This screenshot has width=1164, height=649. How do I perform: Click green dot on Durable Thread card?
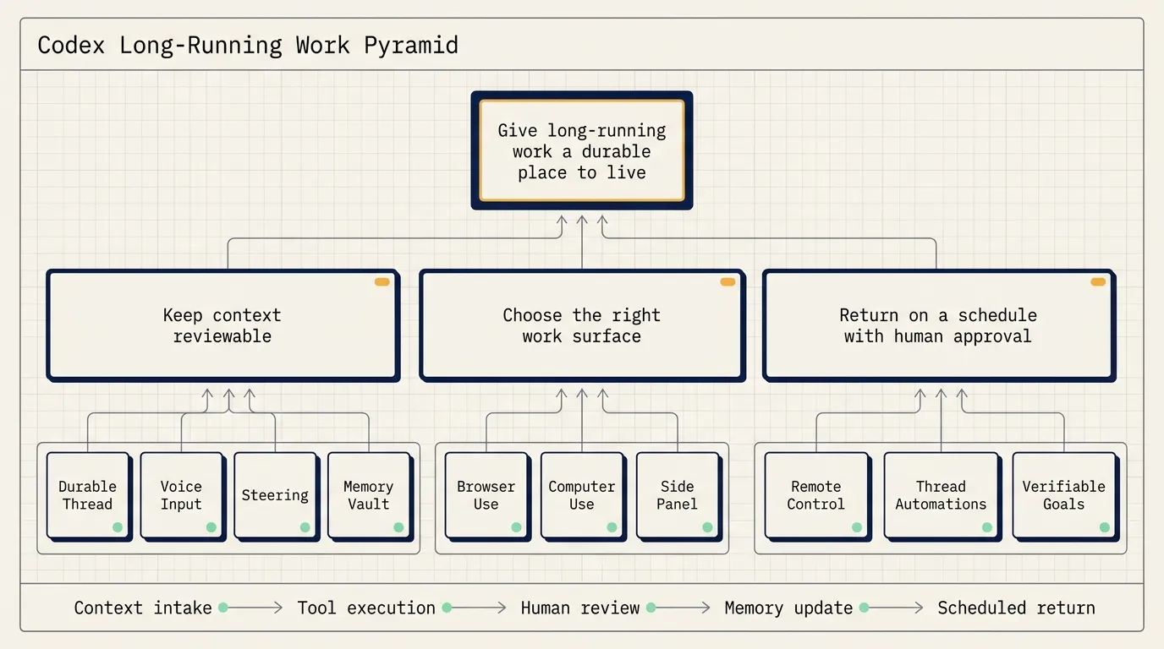(x=118, y=527)
